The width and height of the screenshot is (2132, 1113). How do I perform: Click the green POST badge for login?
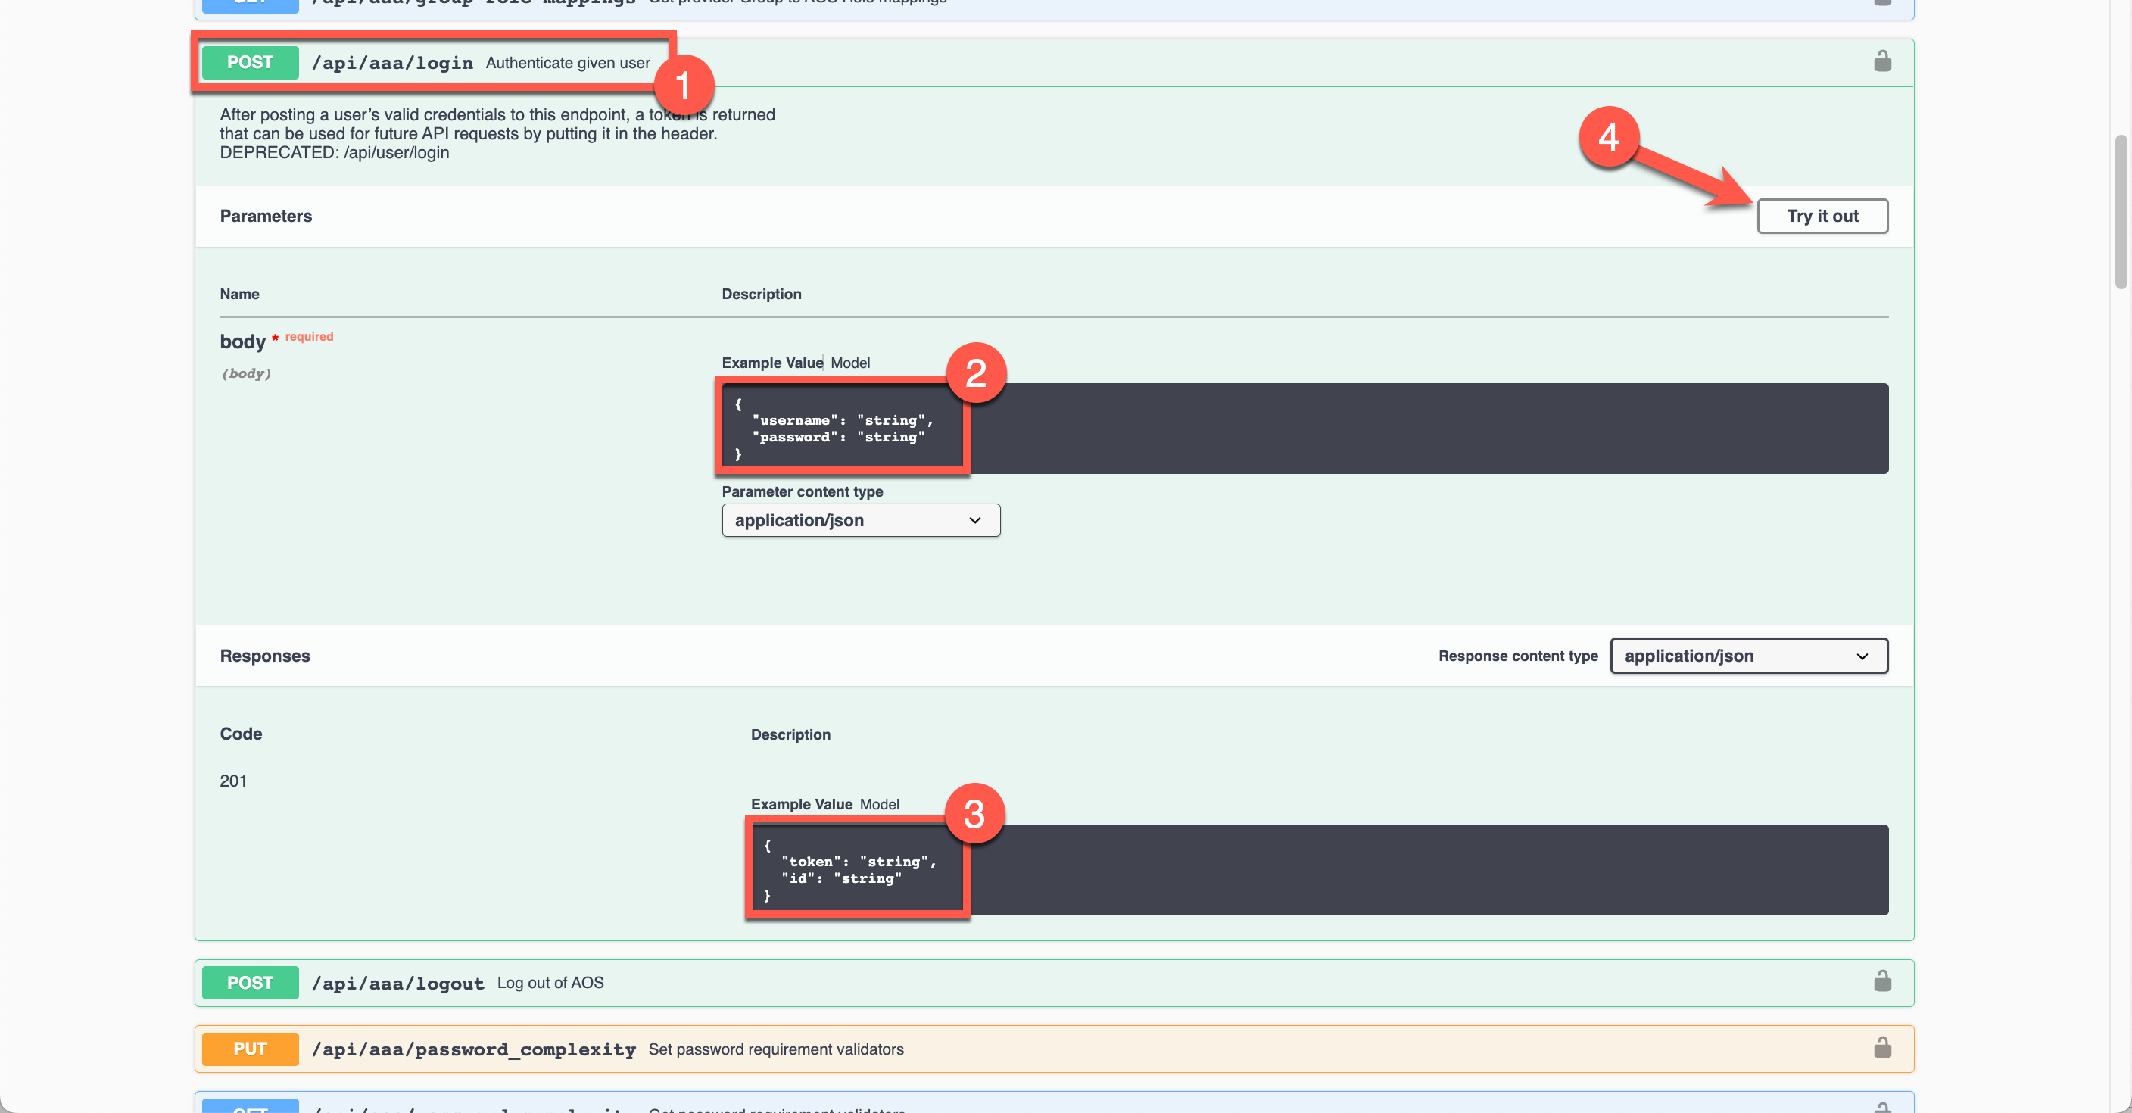(250, 63)
